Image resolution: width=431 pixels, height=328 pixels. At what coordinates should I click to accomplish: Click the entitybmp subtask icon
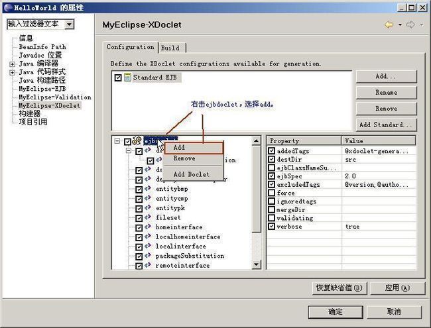(x=148, y=189)
